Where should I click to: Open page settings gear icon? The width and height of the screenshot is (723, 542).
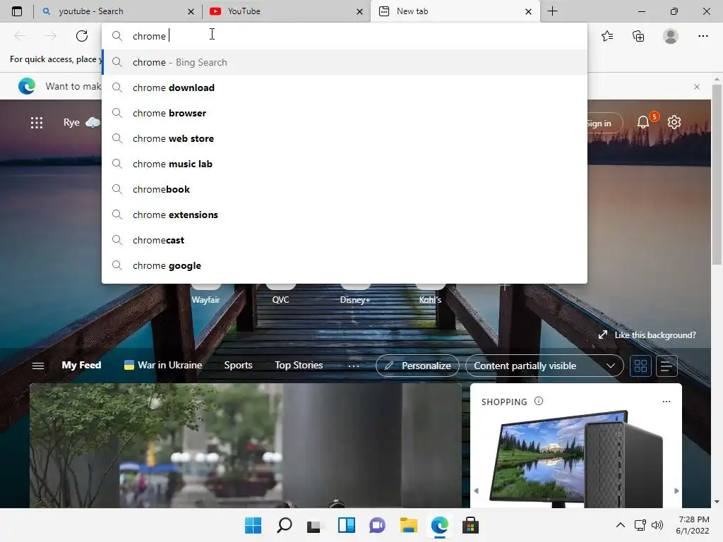pos(674,122)
